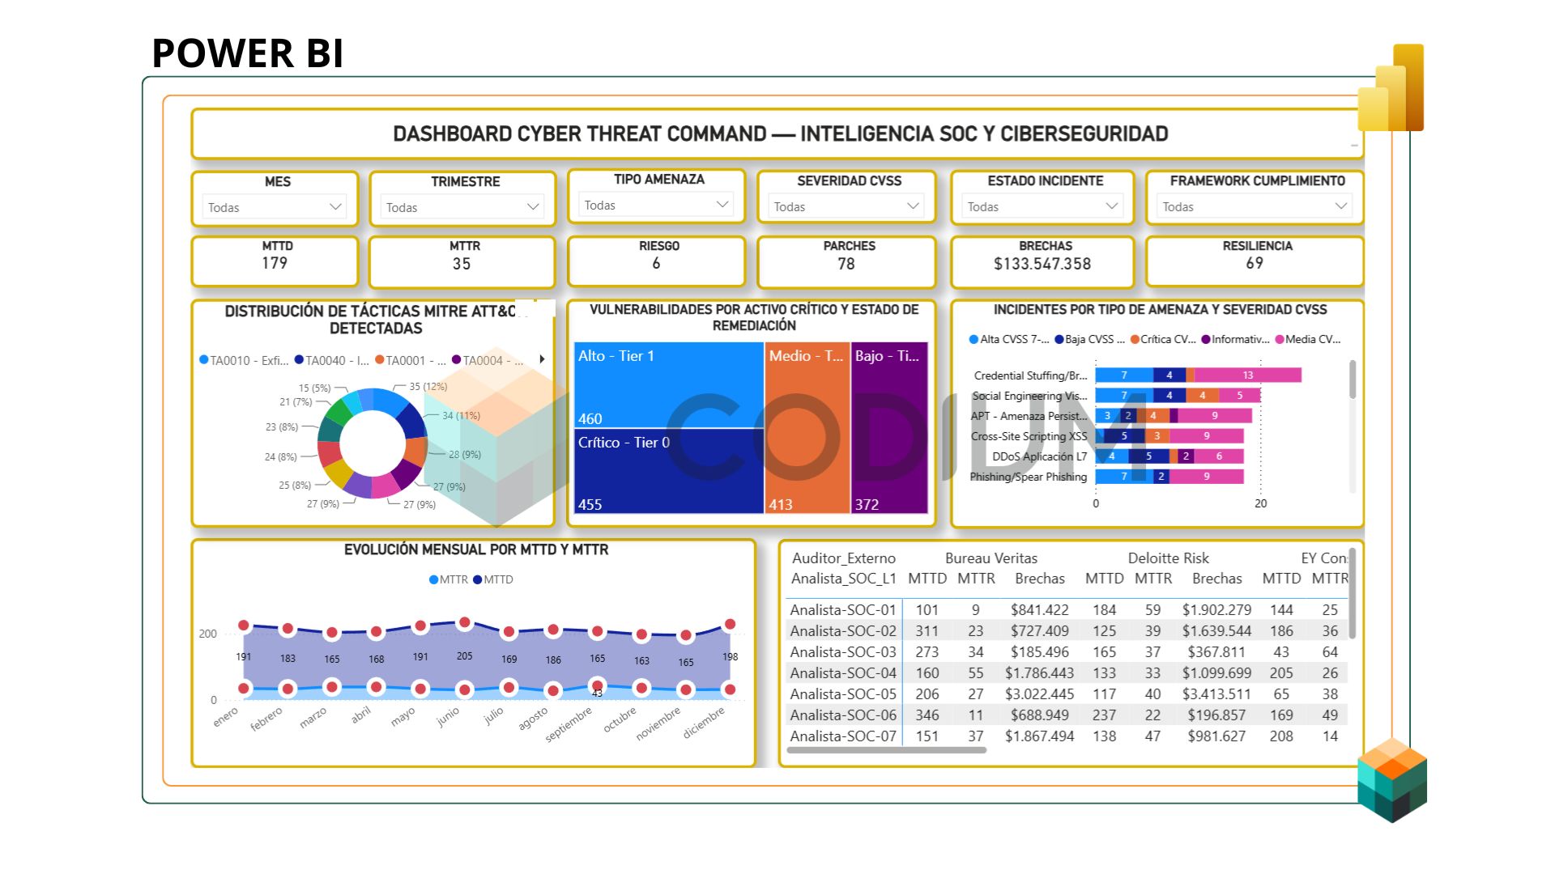
Task: Click the MTTD legend marker in evolution chart
Action: coord(477,579)
